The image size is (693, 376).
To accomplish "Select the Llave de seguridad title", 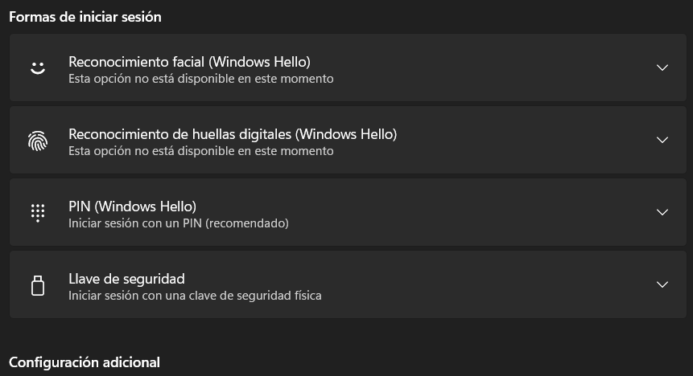I will point(126,279).
